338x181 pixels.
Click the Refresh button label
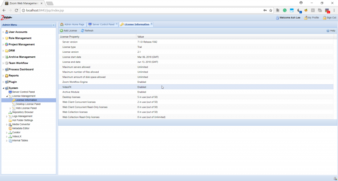pos(89,31)
